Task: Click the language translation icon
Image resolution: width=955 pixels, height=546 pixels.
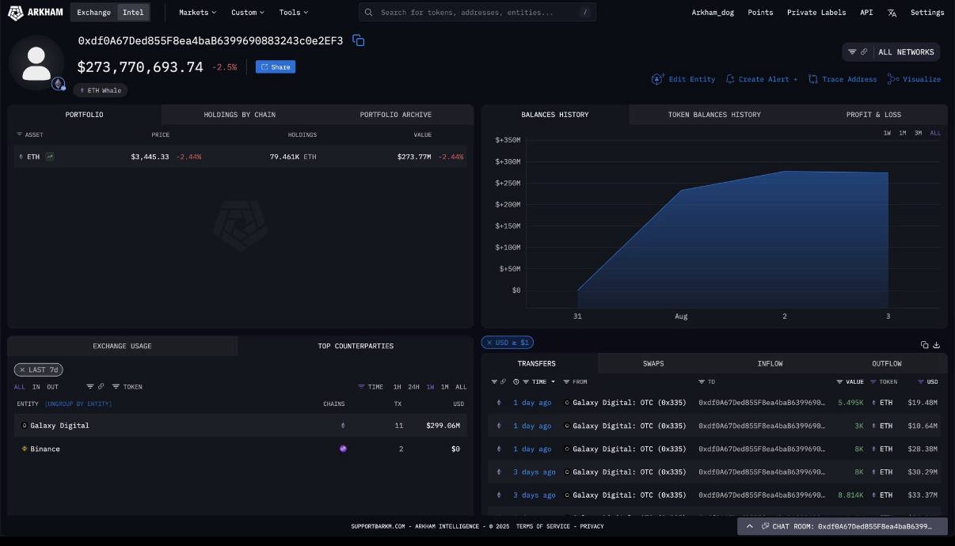Action: pyautogui.click(x=892, y=13)
